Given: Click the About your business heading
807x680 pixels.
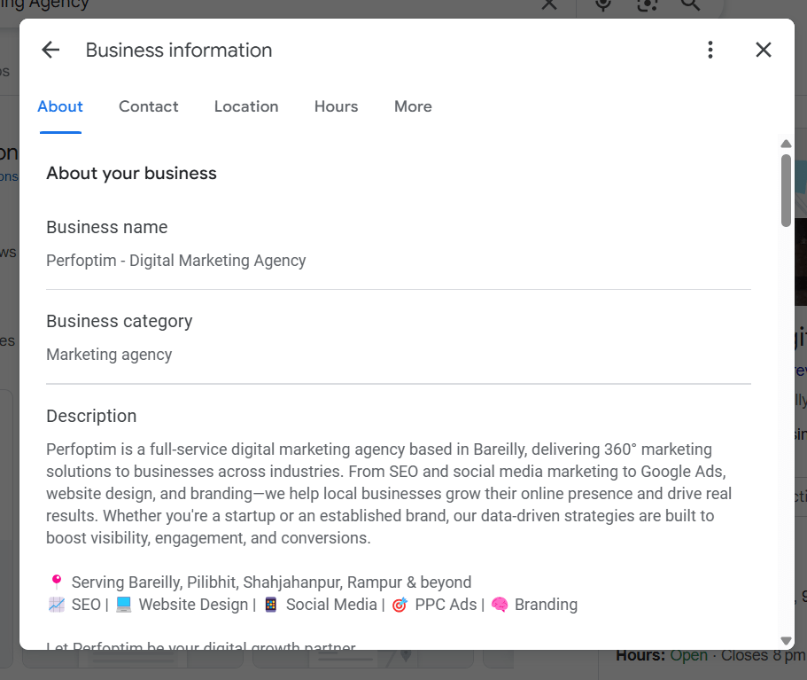Looking at the screenshot, I should coord(131,174).
